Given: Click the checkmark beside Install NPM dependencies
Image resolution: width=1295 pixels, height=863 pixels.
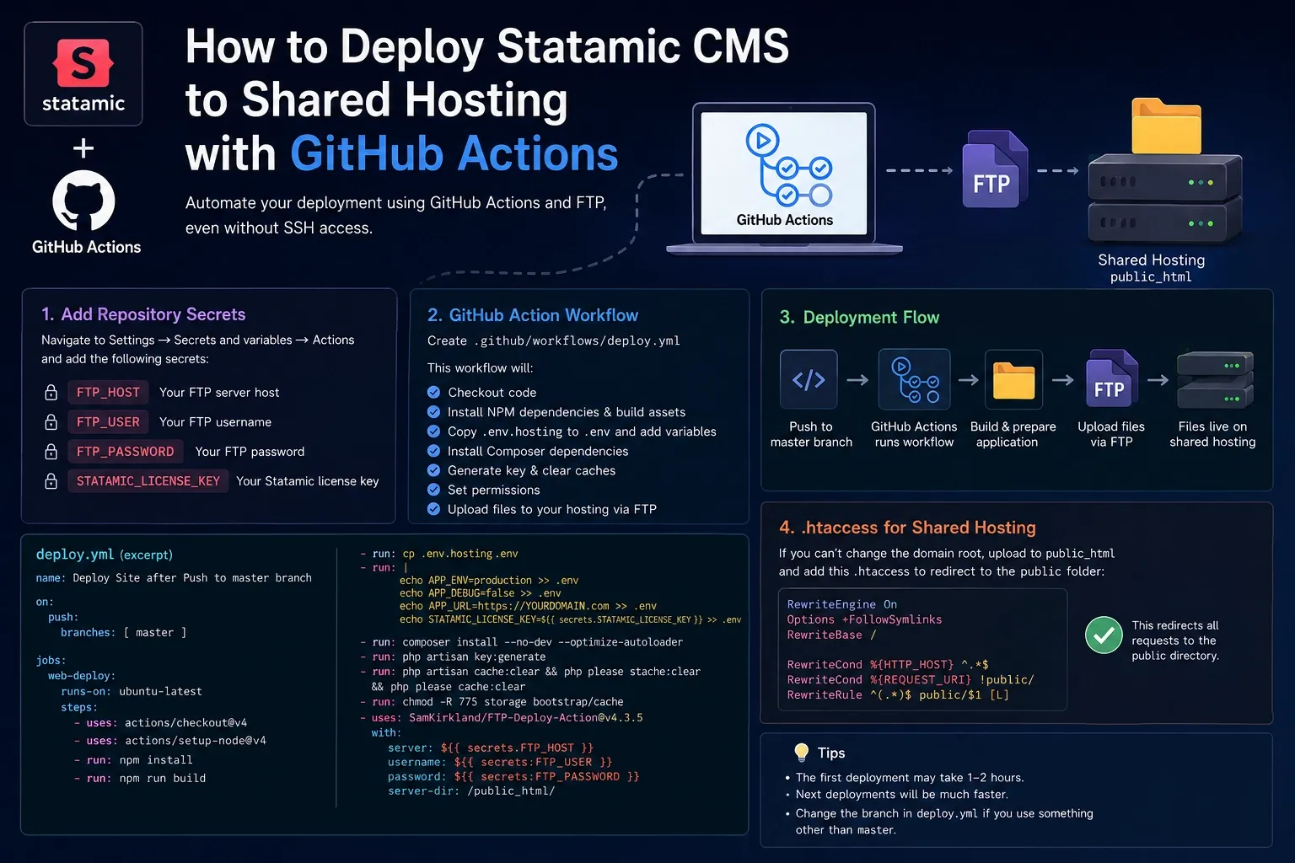Looking at the screenshot, I should coord(434,412).
